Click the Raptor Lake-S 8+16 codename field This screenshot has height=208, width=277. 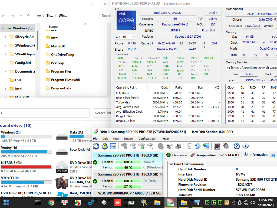click(175, 24)
